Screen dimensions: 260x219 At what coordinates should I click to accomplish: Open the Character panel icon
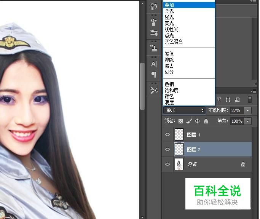[x=154, y=64]
